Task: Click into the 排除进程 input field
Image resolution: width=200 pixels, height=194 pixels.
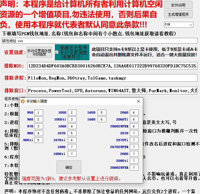Action: pyautogui.click(x=112, y=78)
